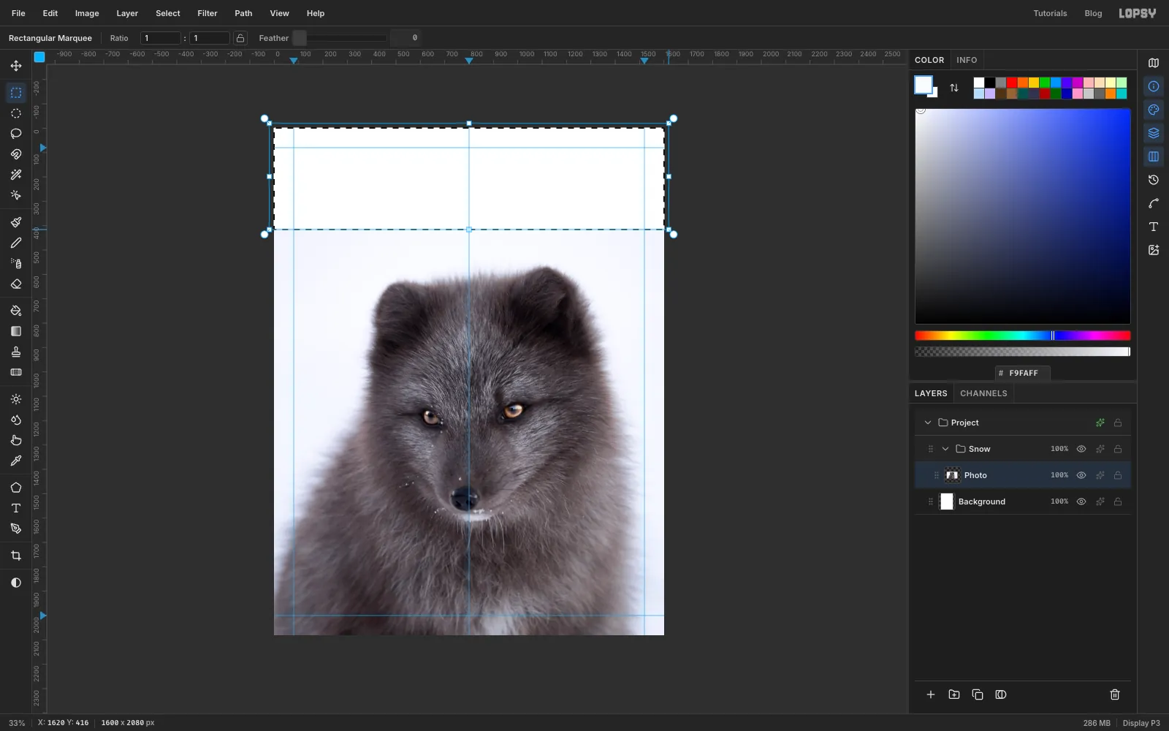
Task: Collapse the Project group
Action: click(928, 423)
